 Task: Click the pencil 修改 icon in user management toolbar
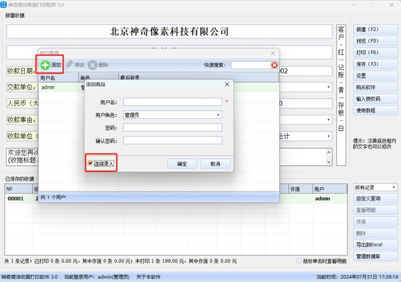pyautogui.click(x=69, y=65)
